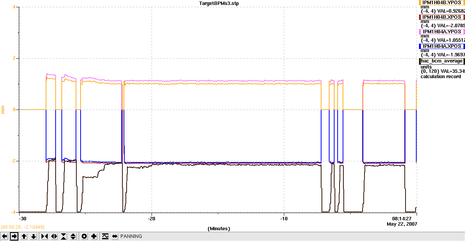Click the VAL=0.92682 readout text
Image resolution: width=465 pixels, height=241 pixels.
pyautogui.click(x=452, y=11)
